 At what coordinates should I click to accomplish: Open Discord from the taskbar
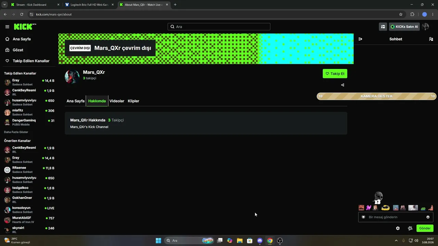pyautogui.click(x=260, y=241)
